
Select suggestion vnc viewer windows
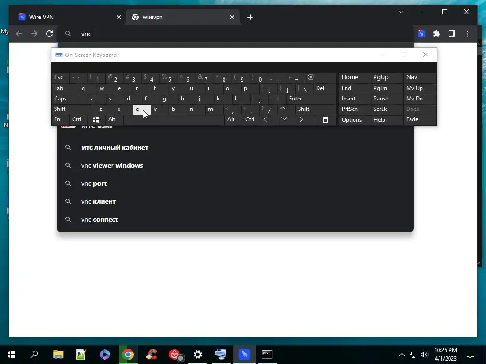pyautogui.click(x=235, y=165)
